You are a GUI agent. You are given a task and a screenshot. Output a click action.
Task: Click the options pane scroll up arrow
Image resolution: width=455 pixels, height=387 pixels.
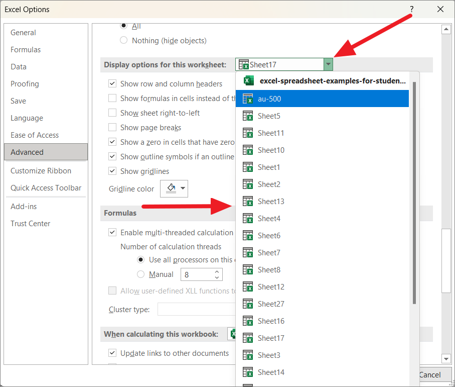pos(445,29)
